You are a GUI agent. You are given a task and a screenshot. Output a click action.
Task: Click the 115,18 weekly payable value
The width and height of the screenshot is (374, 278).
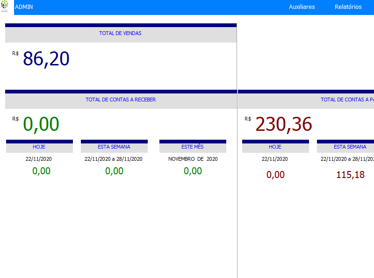click(350, 175)
